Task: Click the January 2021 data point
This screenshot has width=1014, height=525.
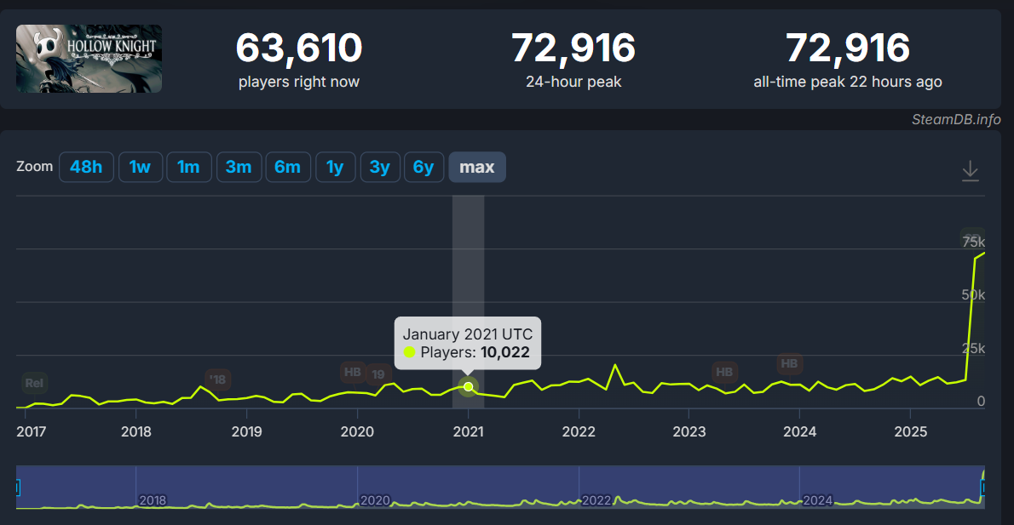Action: [468, 387]
